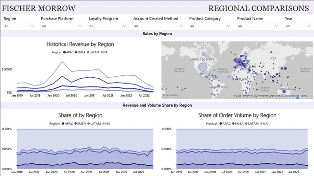Expand the Product Category filter dropdown

tap(210, 26)
